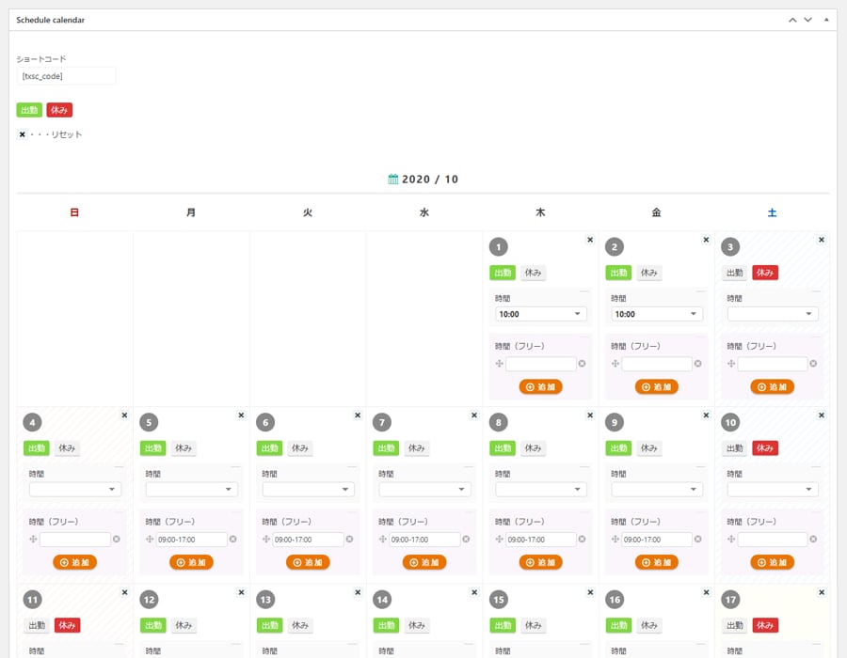The height and width of the screenshot is (658, 847).
Task: Set day 10 to 出勤
Action: pyautogui.click(x=734, y=448)
